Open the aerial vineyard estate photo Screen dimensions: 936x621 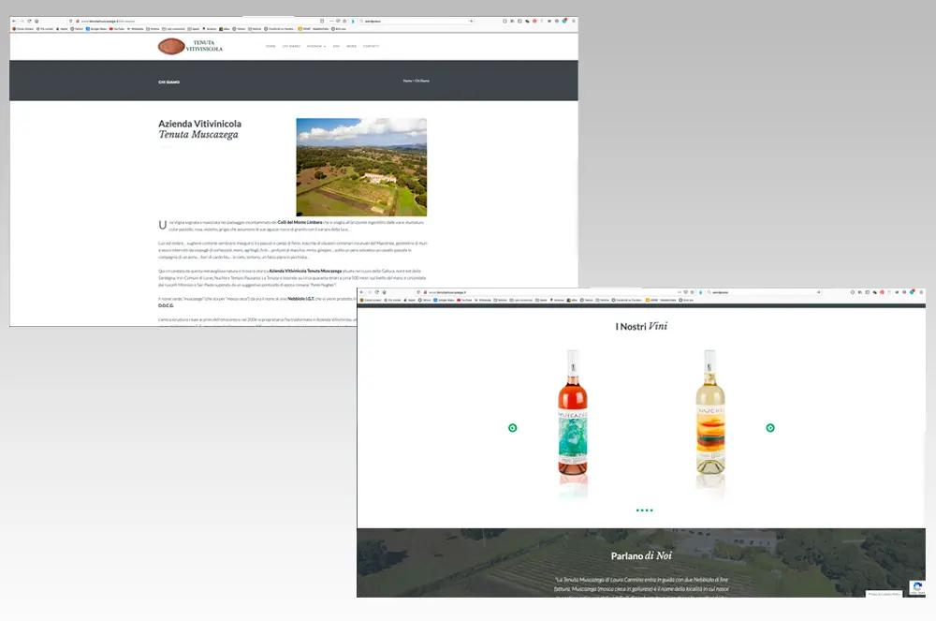point(361,167)
